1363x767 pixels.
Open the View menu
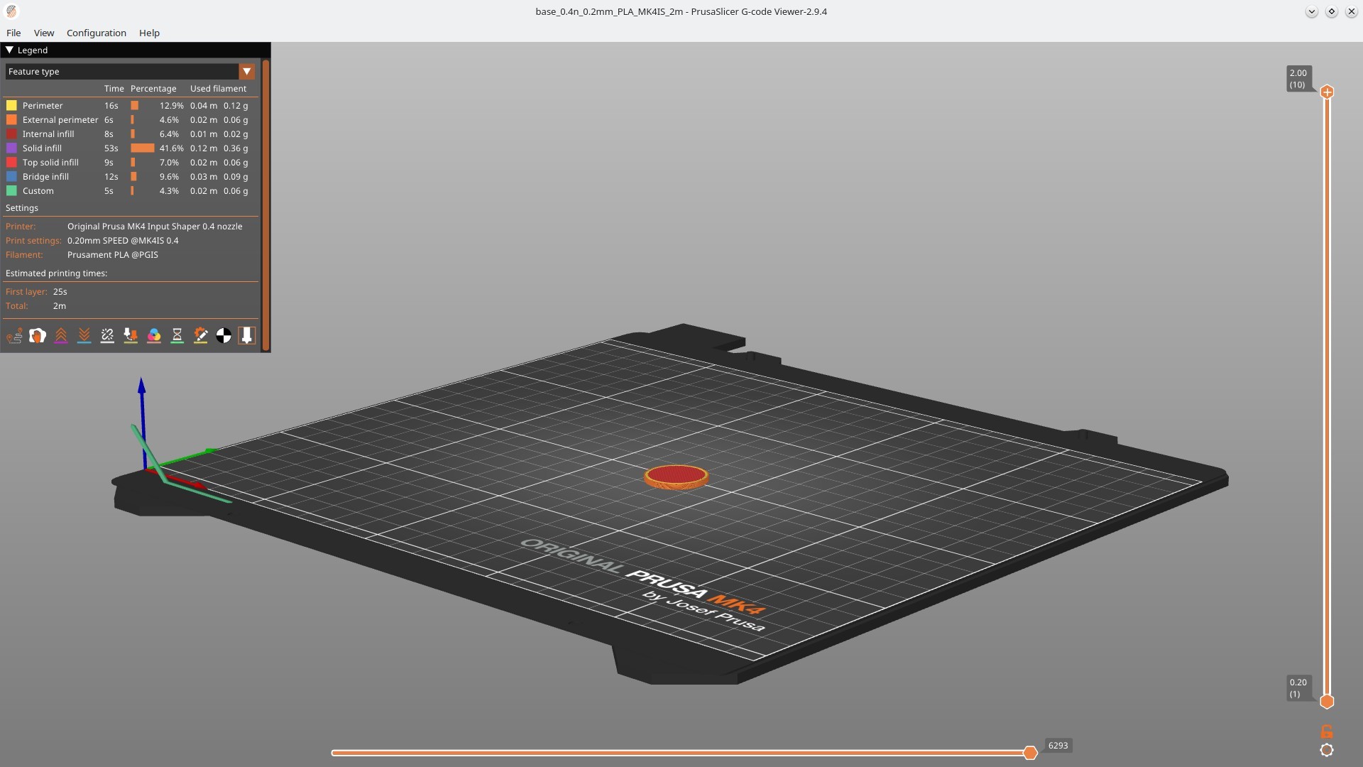(x=44, y=33)
